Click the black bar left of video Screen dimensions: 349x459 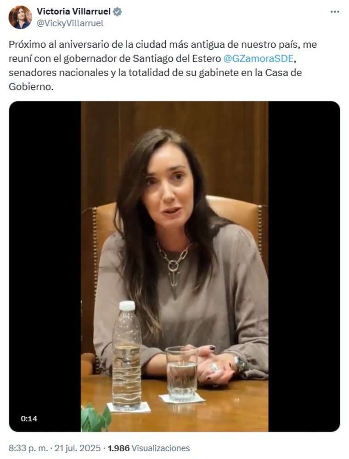tap(45, 266)
